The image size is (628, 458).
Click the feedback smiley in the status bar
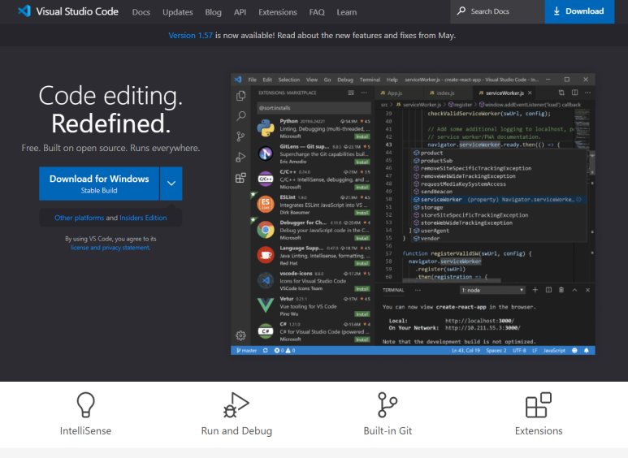tap(574, 350)
